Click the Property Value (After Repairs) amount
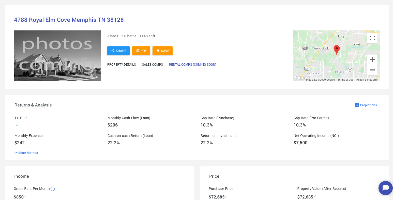 [305, 197]
